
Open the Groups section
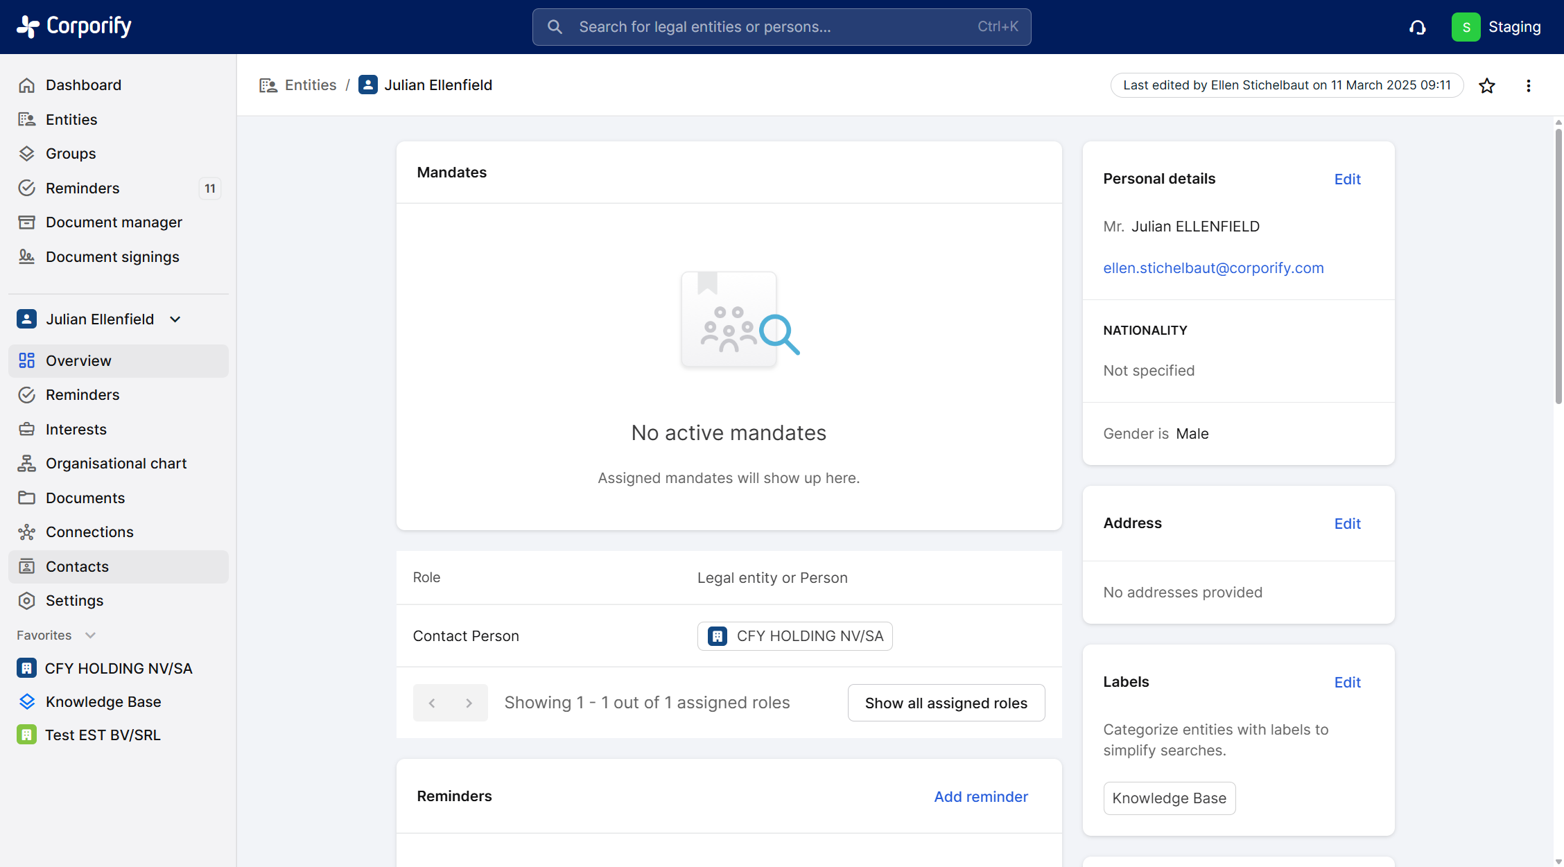[x=71, y=153]
